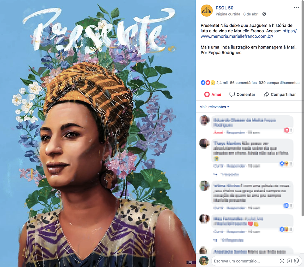
Task: Click the Comentar button
Action: (242, 94)
